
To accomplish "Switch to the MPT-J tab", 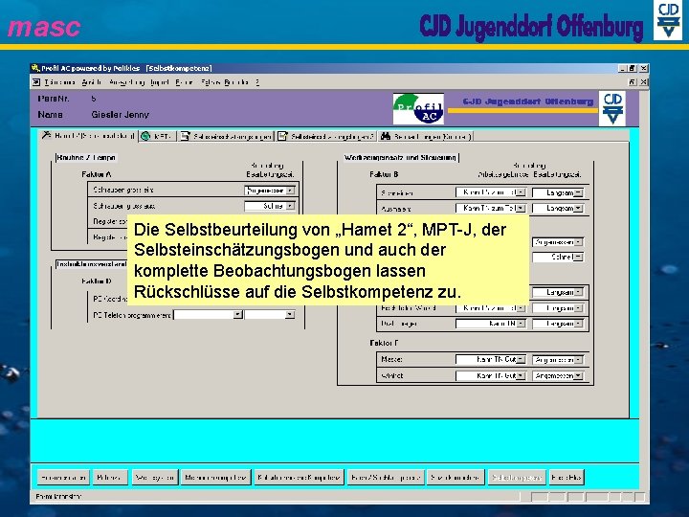I will (x=157, y=136).
